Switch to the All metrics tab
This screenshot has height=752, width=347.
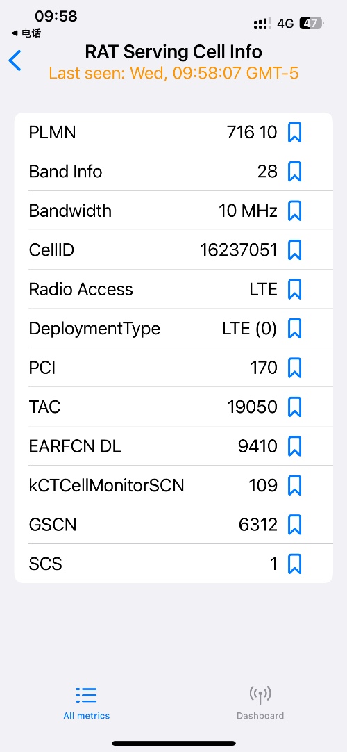click(x=87, y=703)
